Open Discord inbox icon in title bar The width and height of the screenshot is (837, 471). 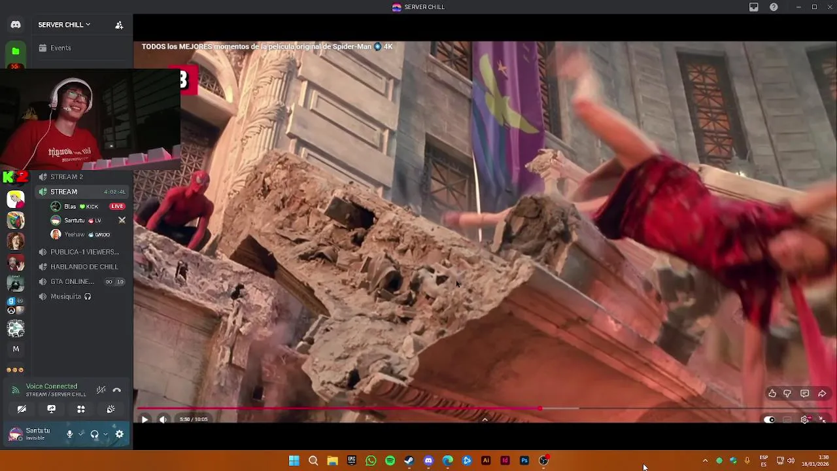tap(754, 7)
